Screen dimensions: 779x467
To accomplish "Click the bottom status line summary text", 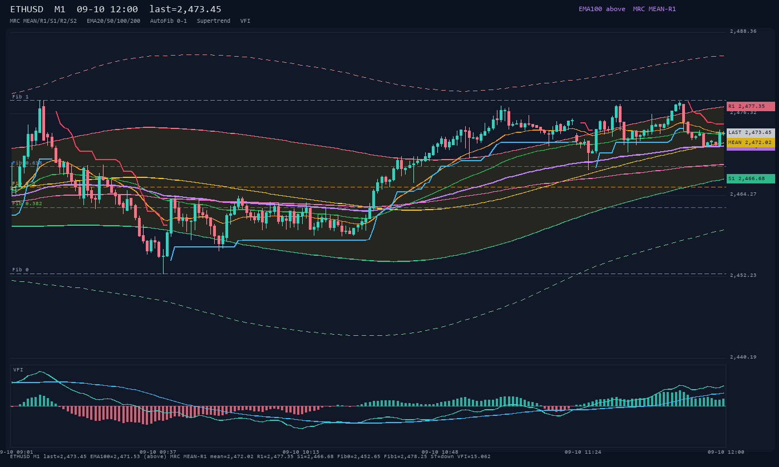I will tap(250, 456).
